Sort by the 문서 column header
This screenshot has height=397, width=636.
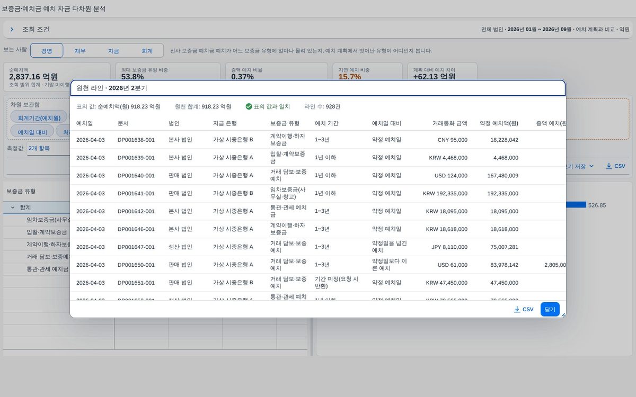(123, 123)
